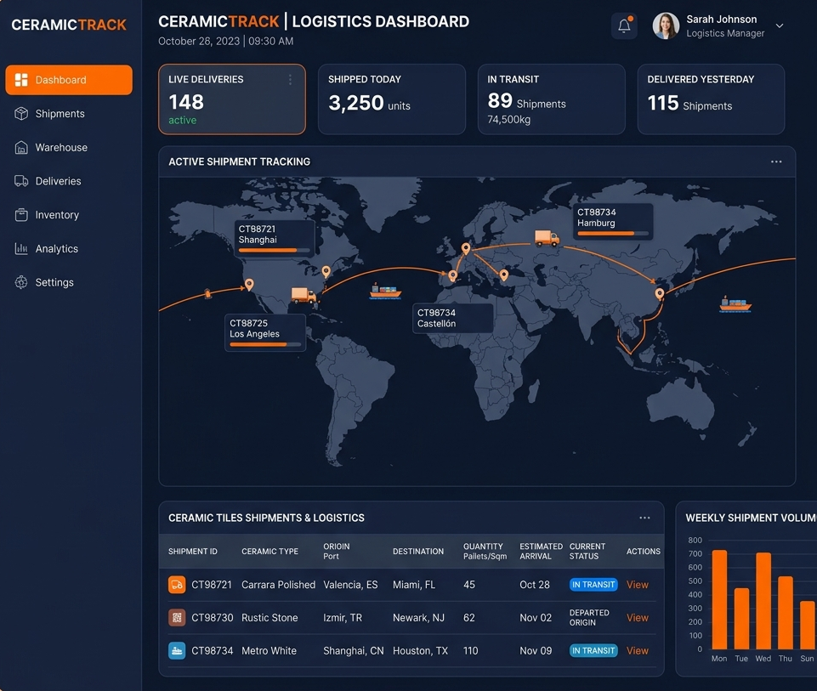
Task: View details for shipment CT98730
Action: point(638,618)
